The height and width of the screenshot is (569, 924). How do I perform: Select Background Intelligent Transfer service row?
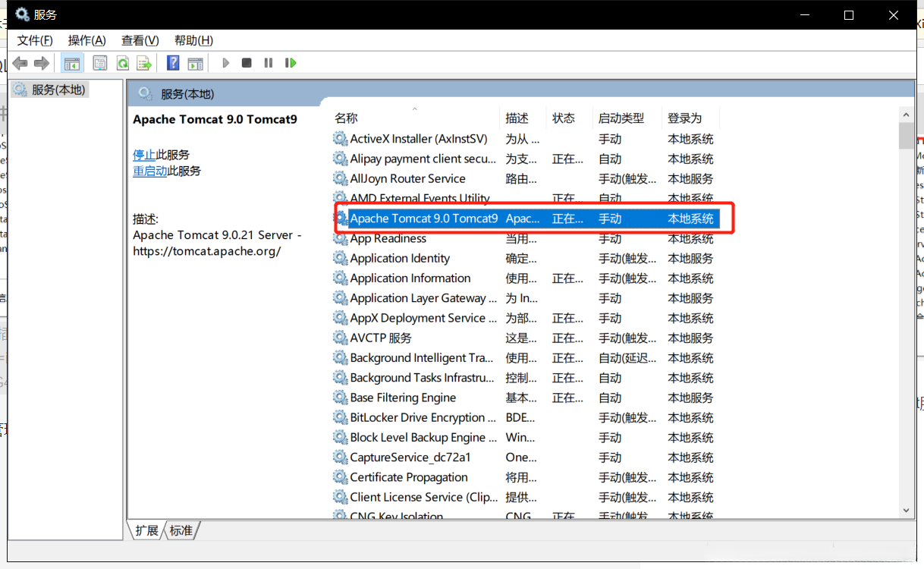coord(526,357)
